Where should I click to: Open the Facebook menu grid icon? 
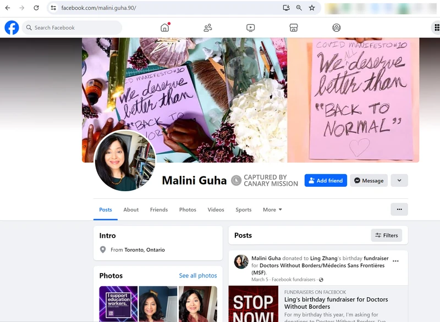pos(436,27)
